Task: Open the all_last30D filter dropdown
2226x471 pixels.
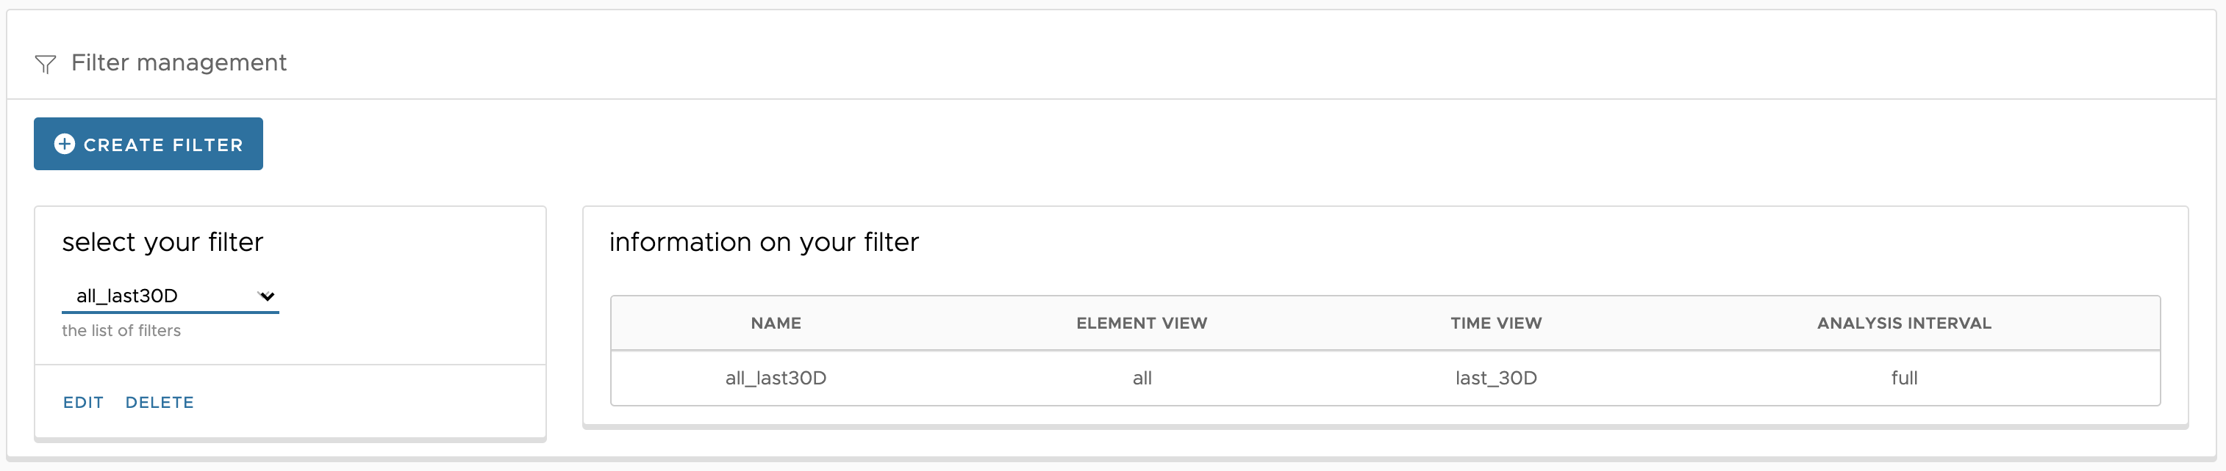Action: (171, 296)
